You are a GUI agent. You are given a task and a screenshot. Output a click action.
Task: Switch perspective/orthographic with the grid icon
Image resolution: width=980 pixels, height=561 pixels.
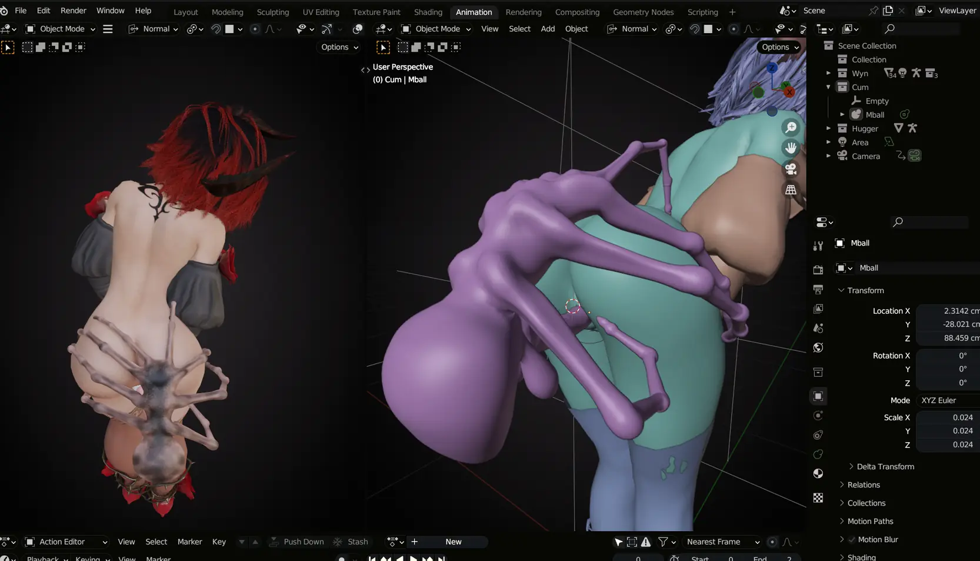point(791,190)
